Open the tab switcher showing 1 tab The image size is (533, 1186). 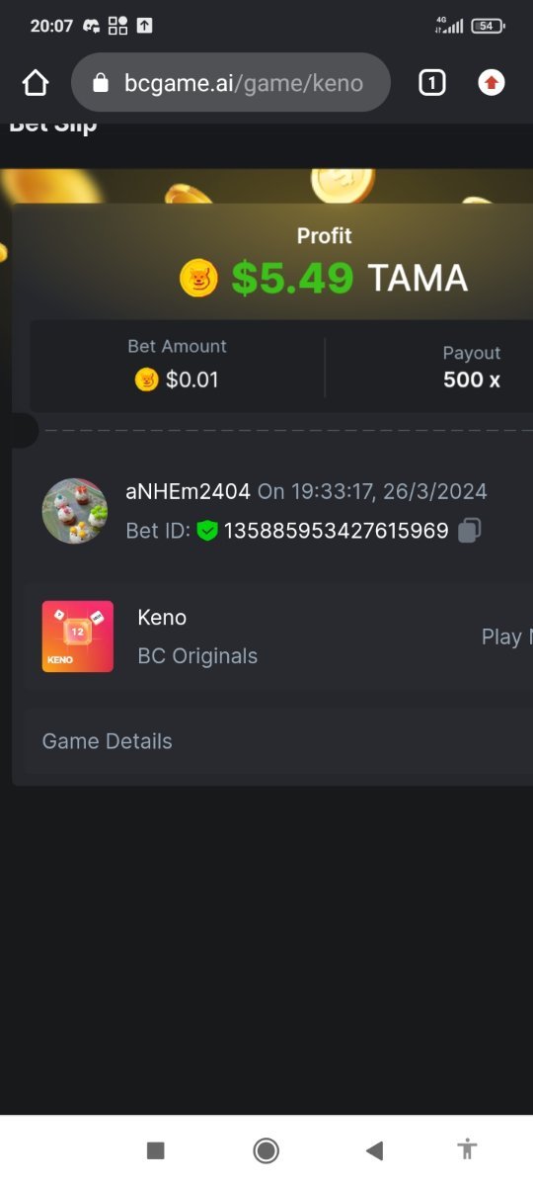(431, 83)
